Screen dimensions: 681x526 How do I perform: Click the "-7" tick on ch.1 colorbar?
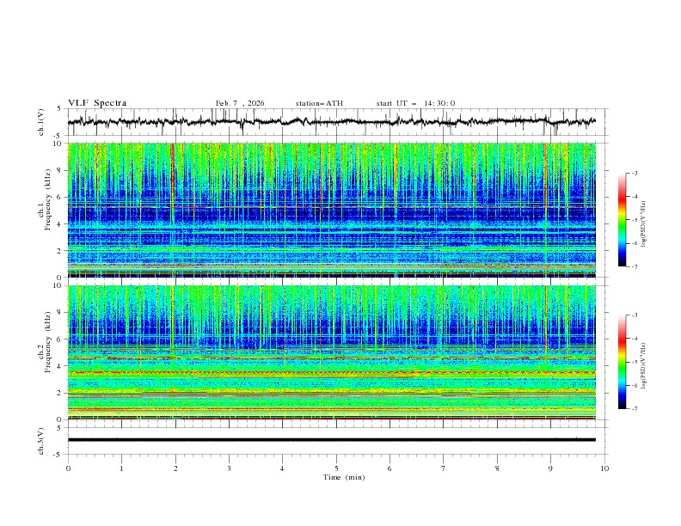635,266
